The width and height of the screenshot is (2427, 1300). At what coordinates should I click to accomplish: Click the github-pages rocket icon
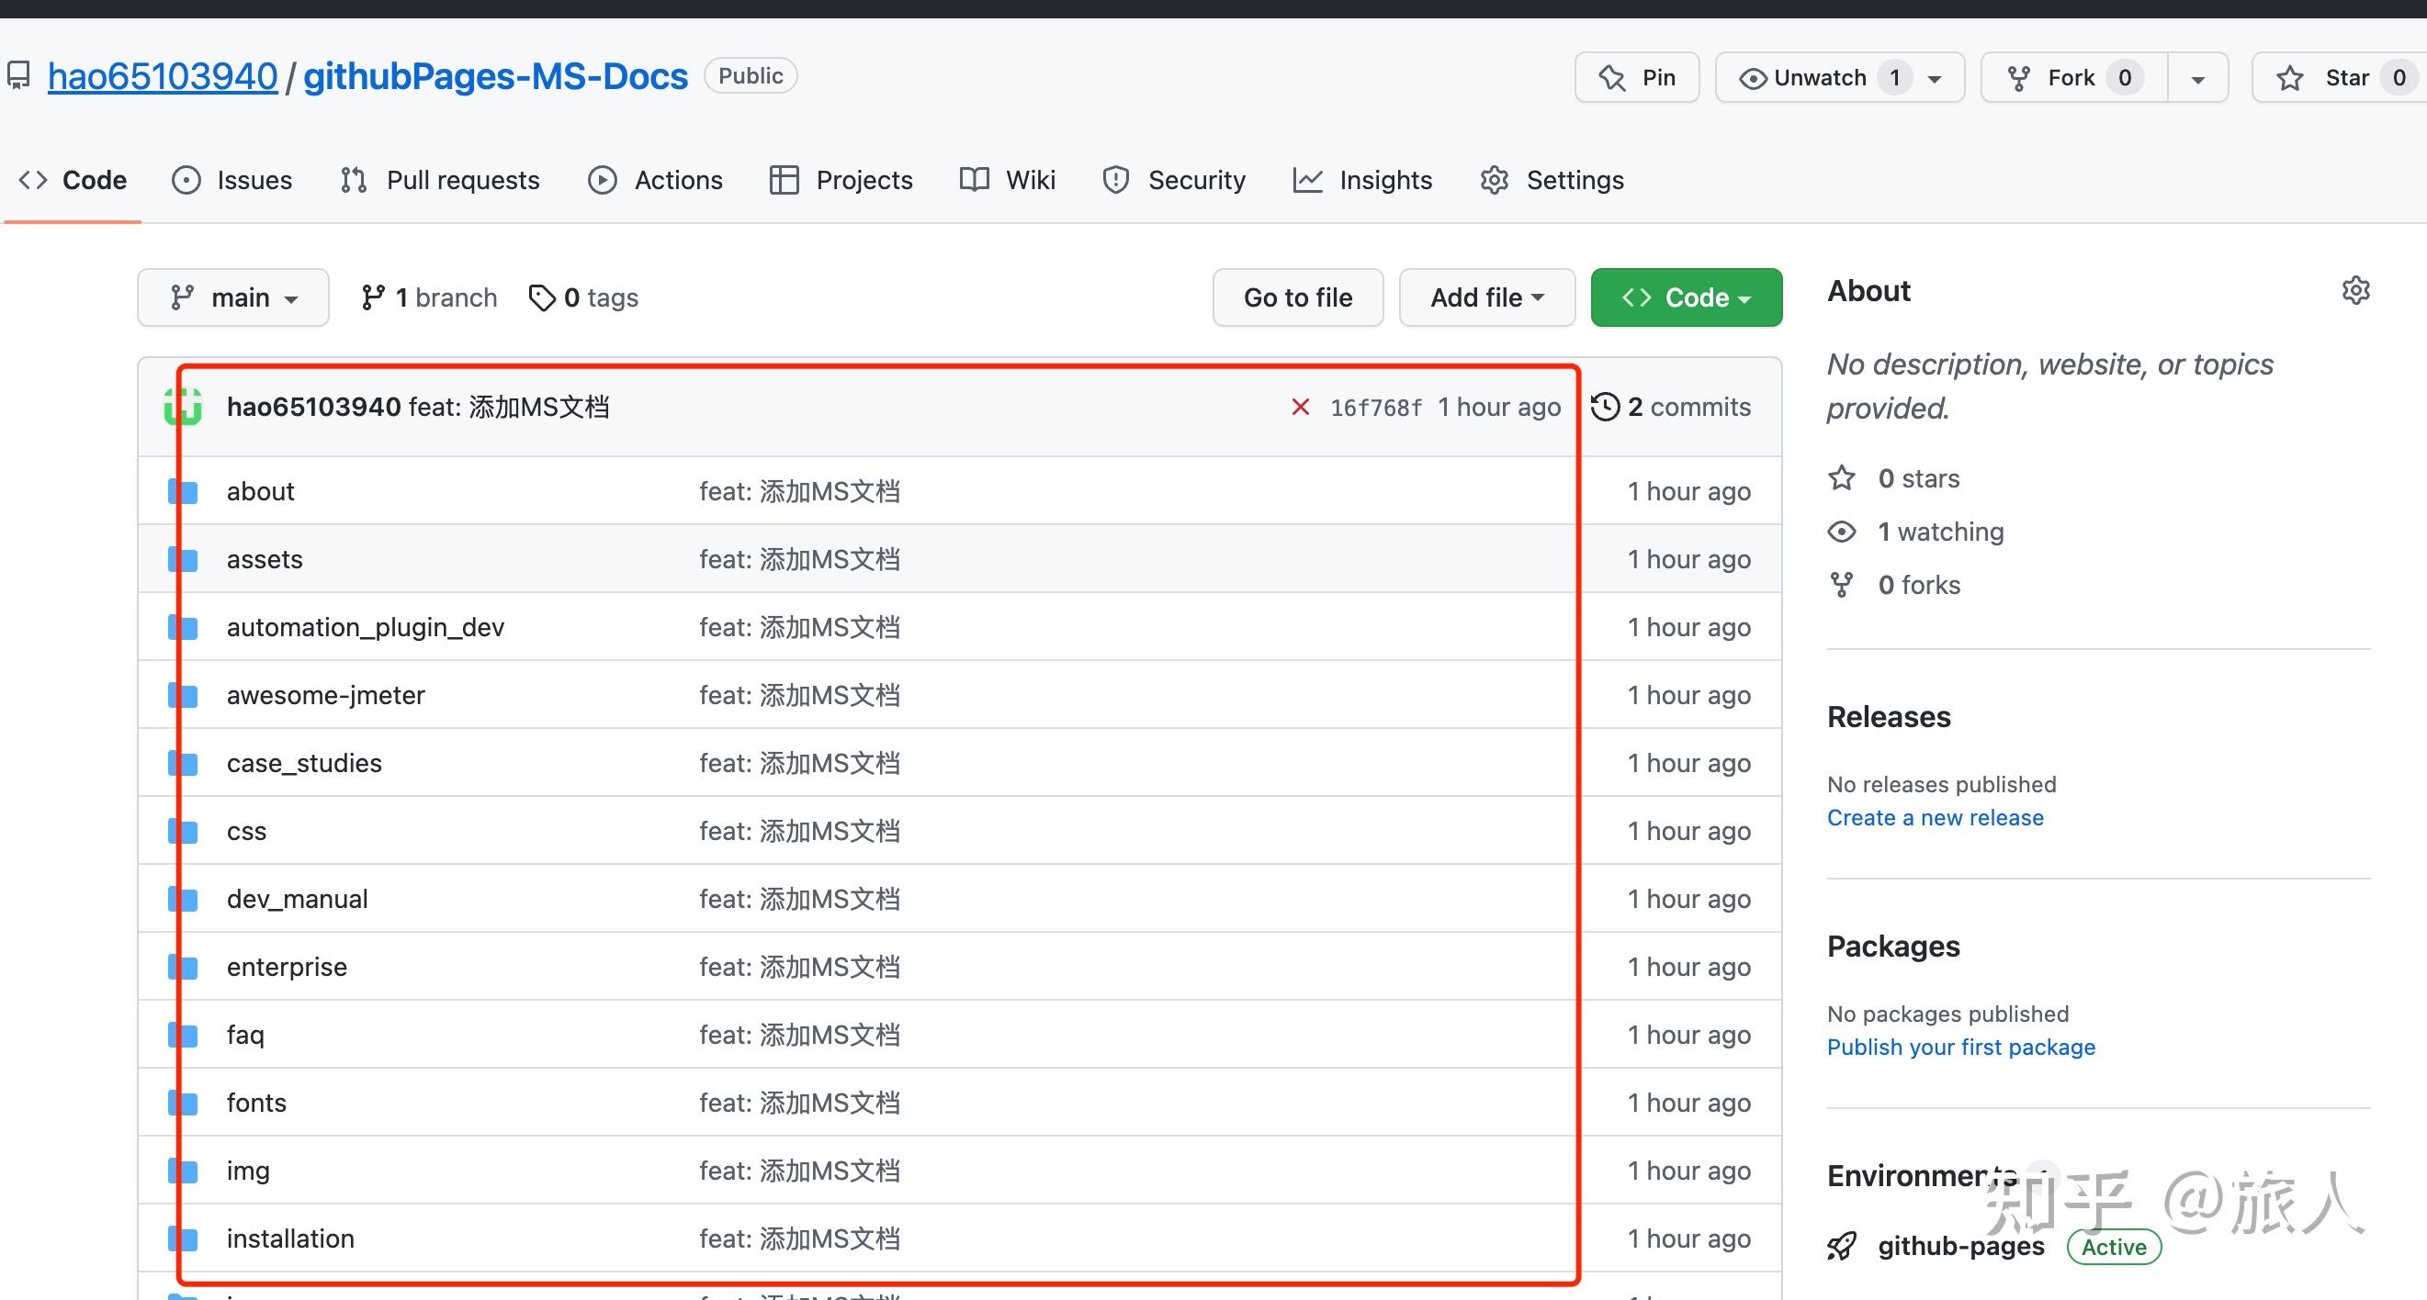click(x=1842, y=1247)
